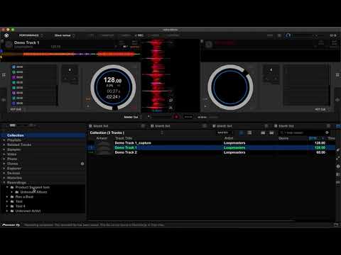The width and height of the screenshot is (341, 255).
Task: Open the Rec a Beat folder
Action: tap(24, 197)
